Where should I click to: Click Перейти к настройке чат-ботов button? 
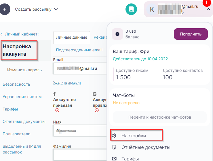(159, 117)
